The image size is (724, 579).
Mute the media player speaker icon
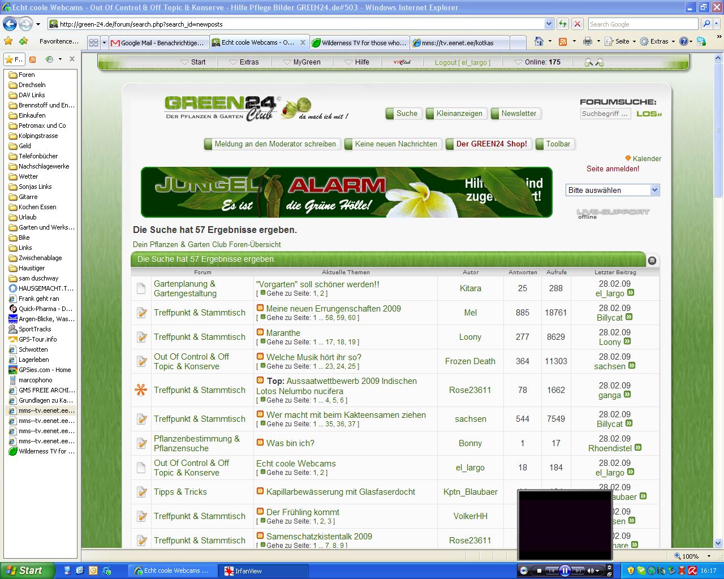(590, 571)
